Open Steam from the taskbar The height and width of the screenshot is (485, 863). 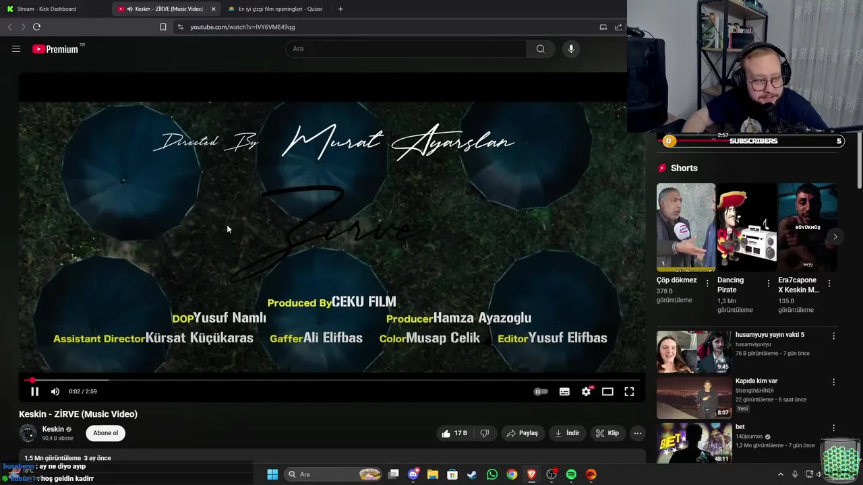[472, 474]
